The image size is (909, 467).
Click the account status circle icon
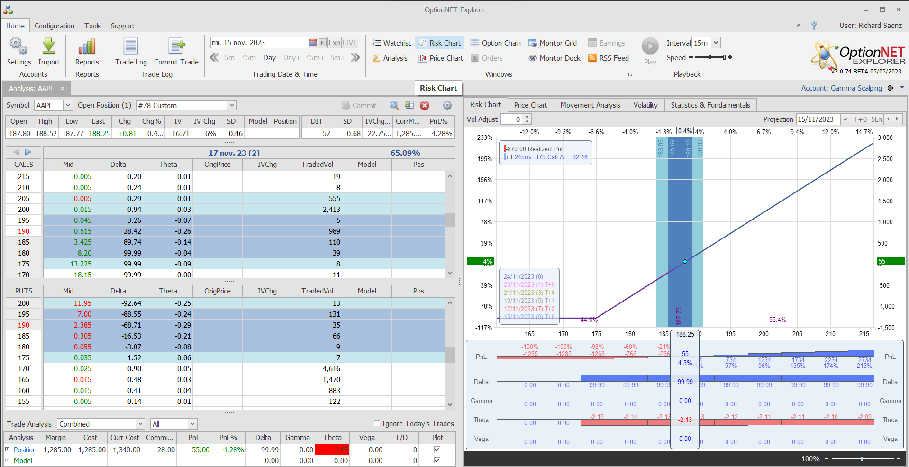(x=890, y=88)
